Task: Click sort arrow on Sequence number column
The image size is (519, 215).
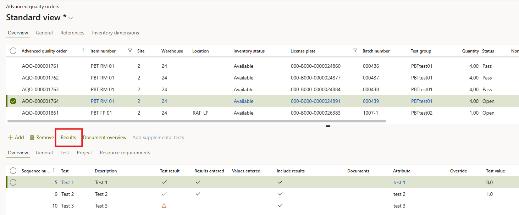Action: point(54,171)
